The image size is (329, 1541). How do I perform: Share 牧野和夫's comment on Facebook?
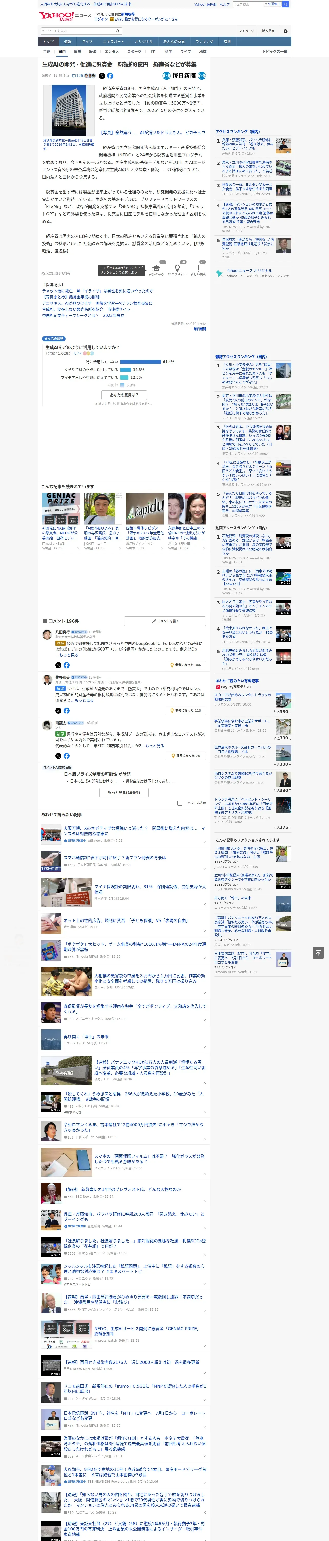tap(66, 711)
